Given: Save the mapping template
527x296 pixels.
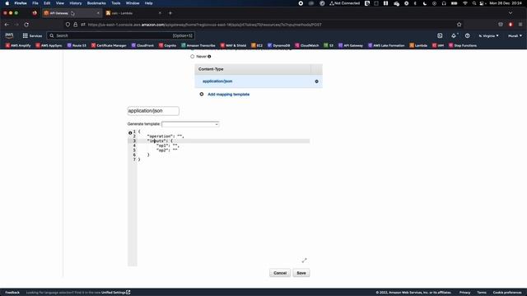Looking at the screenshot, I should click(x=301, y=273).
